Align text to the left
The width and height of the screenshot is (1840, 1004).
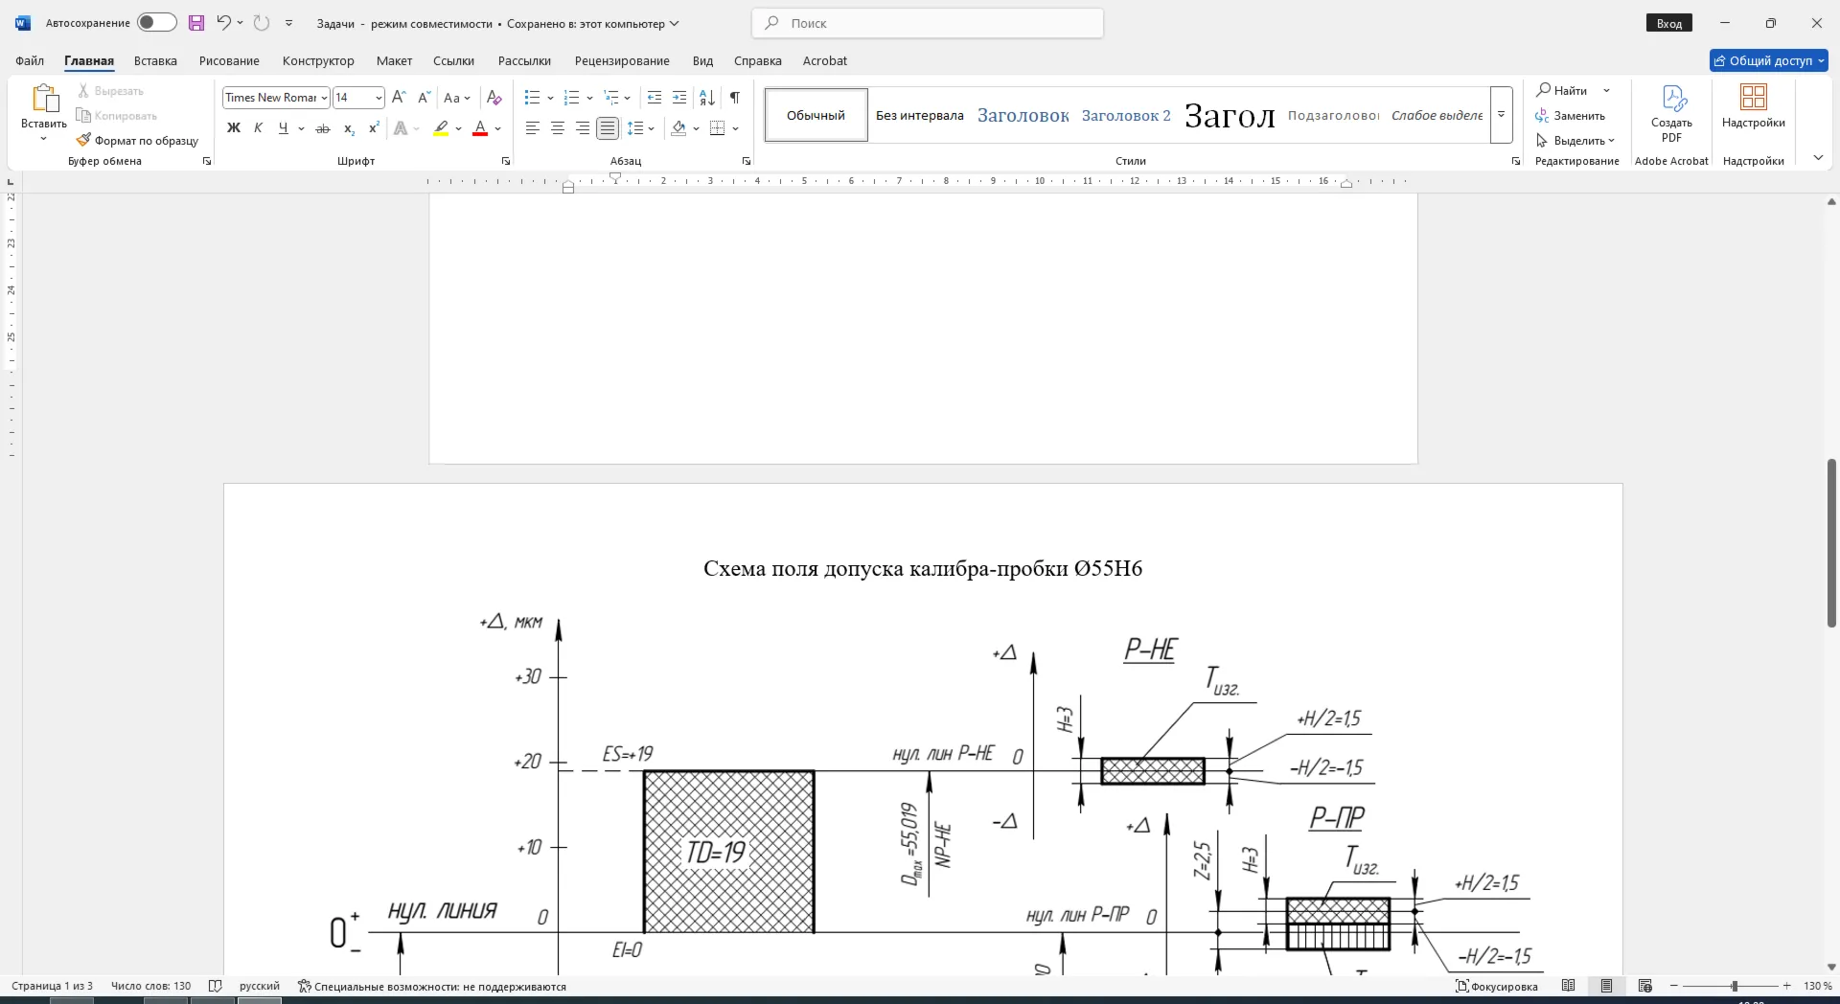533,128
